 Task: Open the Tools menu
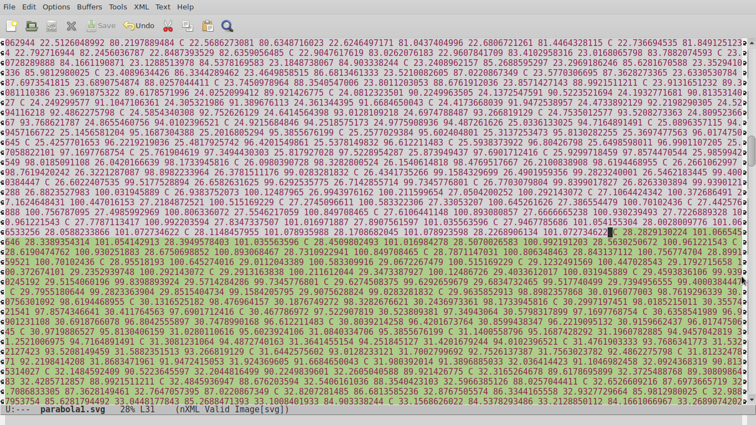pyautogui.click(x=118, y=7)
